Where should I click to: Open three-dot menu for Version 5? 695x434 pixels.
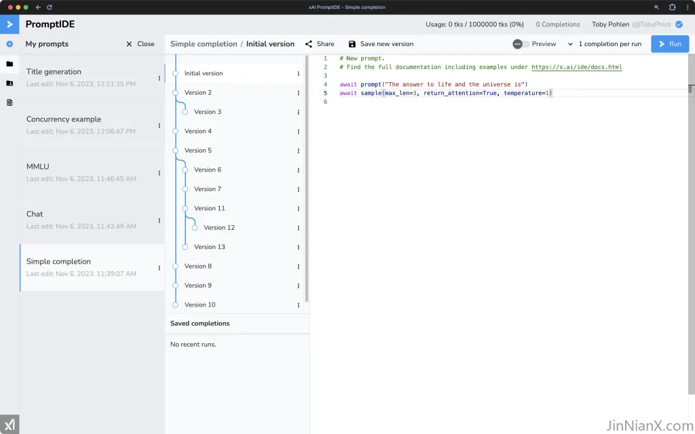pyautogui.click(x=299, y=151)
